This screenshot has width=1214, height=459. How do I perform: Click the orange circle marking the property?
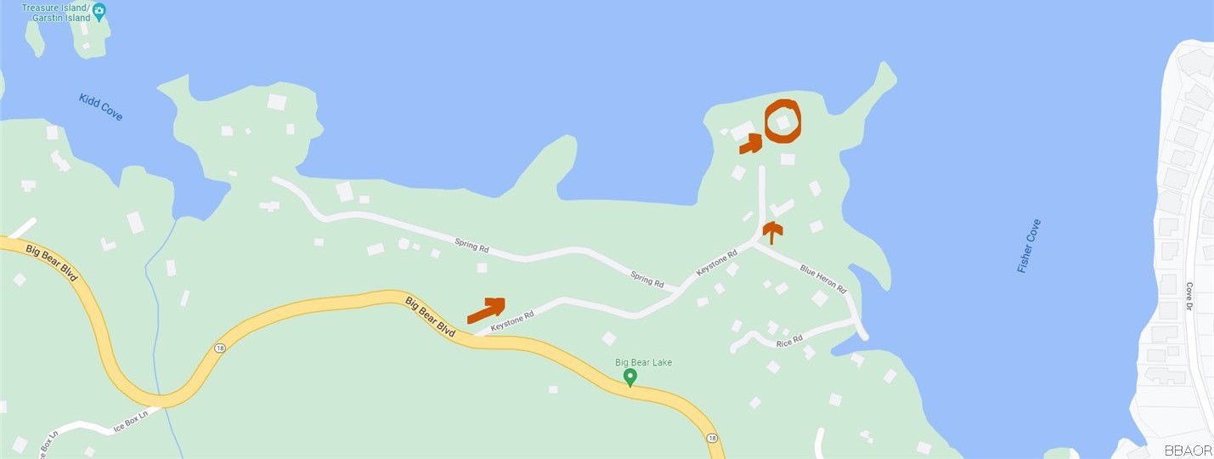[782, 122]
